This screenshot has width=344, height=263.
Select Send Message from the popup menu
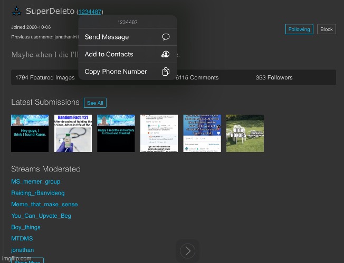[107, 37]
